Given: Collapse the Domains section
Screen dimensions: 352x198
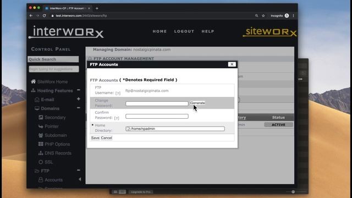Looking at the screenshot, I should [78, 108].
